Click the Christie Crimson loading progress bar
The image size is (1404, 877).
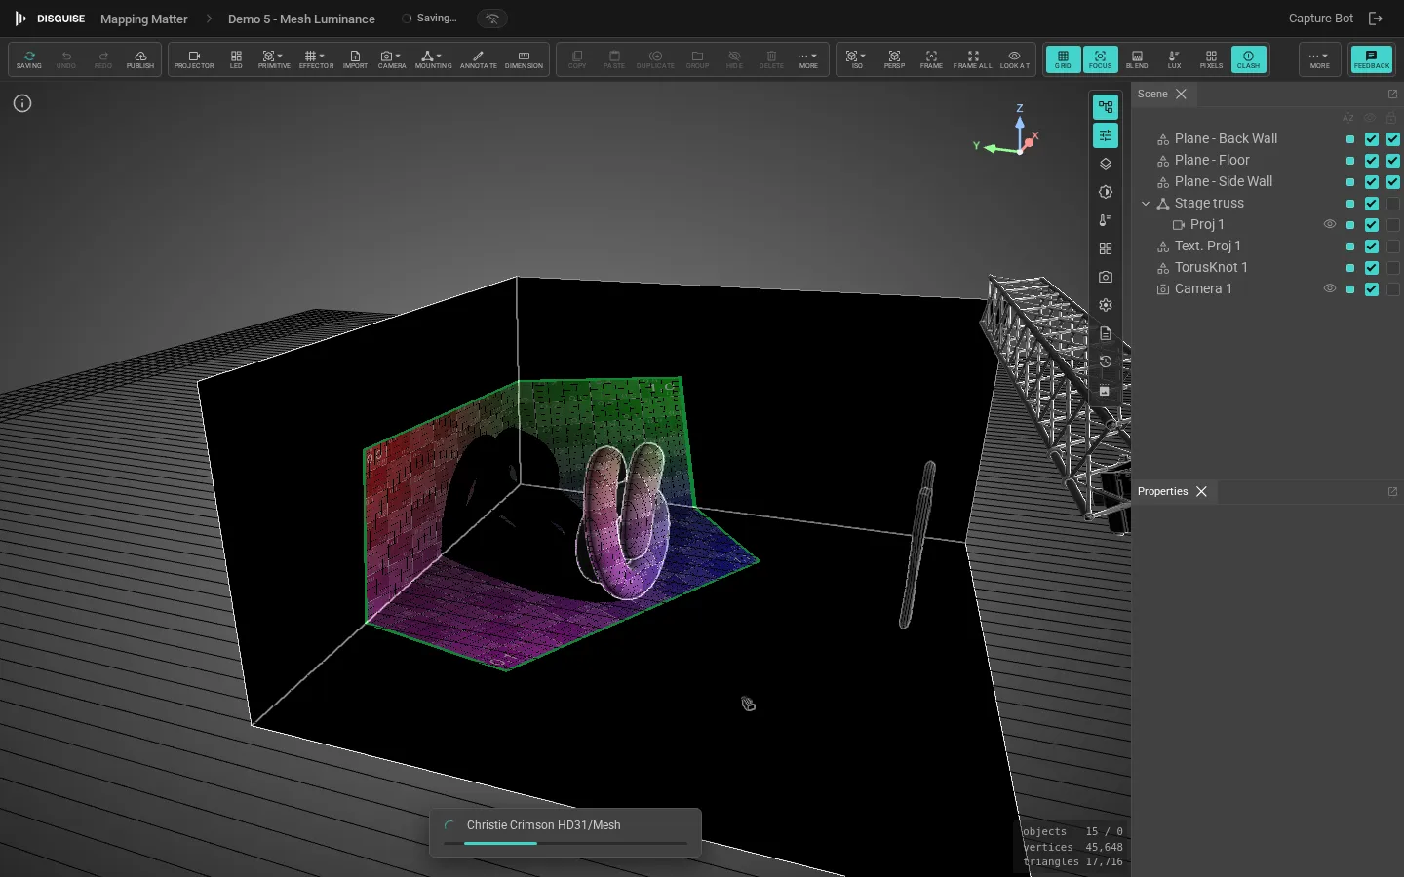pos(565,843)
